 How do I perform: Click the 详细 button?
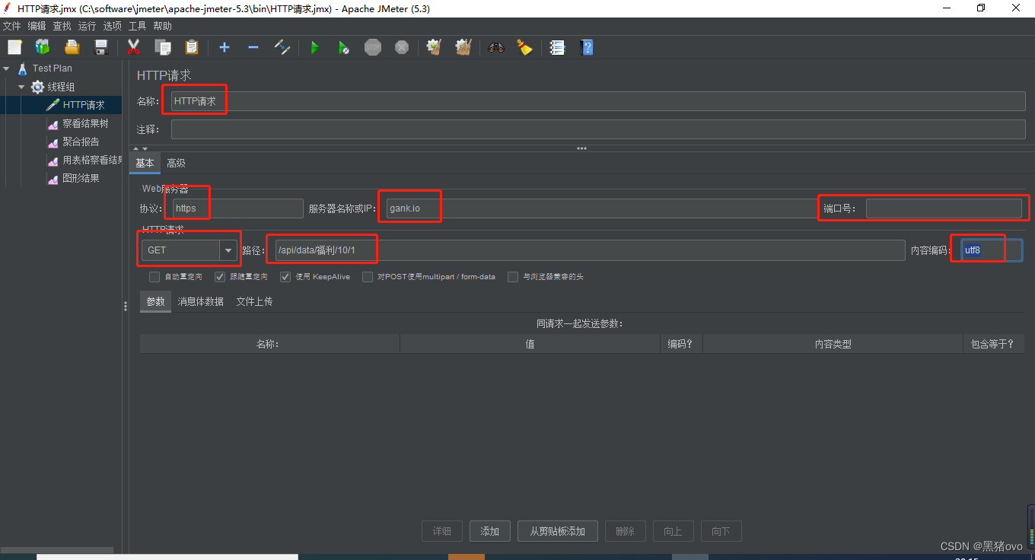(x=441, y=531)
